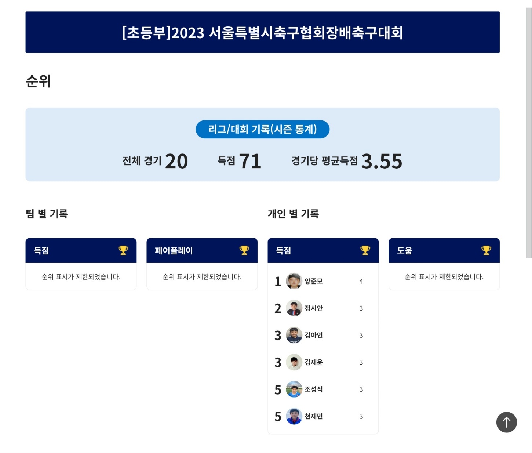Click trophy icon in 페어플레이 card
This screenshot has width=532, height=453.
pyautogui.click(x=244, y=250)
